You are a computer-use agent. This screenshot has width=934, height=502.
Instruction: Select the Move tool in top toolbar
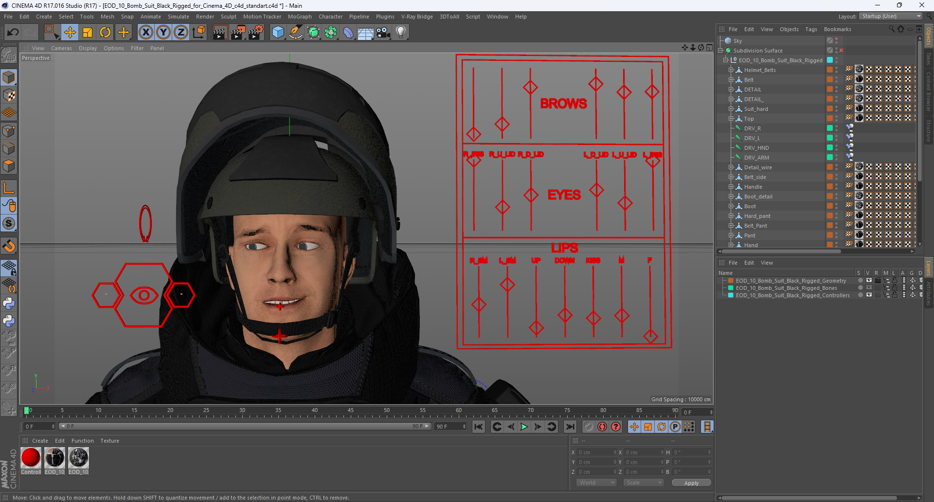(x=70, y=33)
